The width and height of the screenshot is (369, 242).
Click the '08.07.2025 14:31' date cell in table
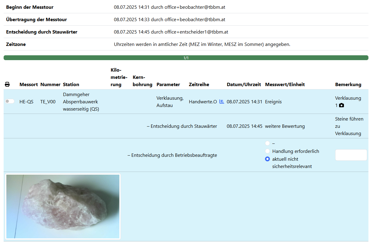pyautogui.click(x=244, y=102)
